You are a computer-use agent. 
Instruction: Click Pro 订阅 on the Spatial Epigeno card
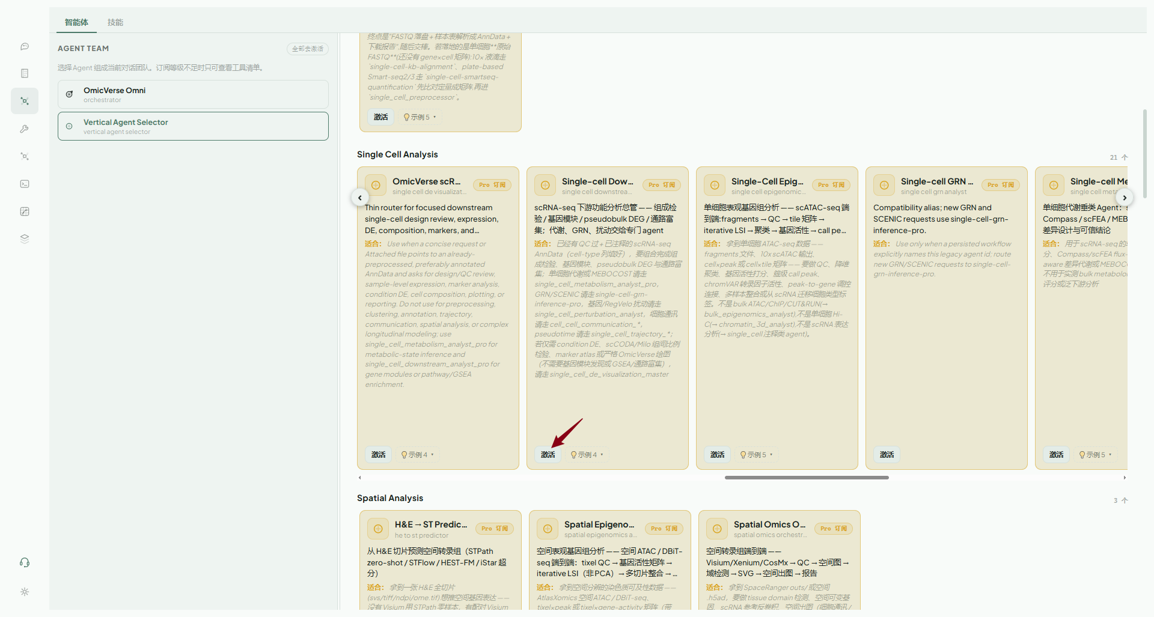[664, 529]
